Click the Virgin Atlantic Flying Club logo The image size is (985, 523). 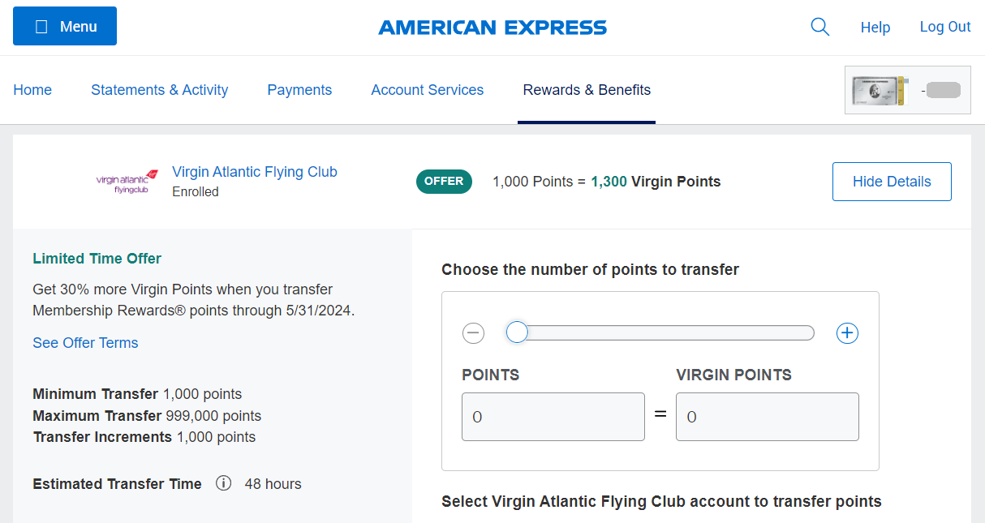pyautogui.click(x=127, y=182)
